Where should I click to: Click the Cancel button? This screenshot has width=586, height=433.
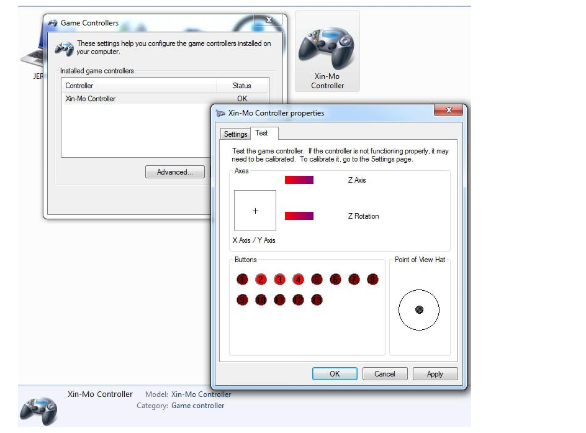[x=385, y=373]
